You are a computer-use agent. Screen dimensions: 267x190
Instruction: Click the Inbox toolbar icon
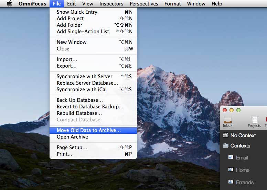click(x=228, y=122)
